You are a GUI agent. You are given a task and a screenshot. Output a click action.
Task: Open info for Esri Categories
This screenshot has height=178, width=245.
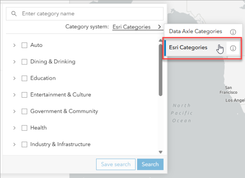click(233, 48)
